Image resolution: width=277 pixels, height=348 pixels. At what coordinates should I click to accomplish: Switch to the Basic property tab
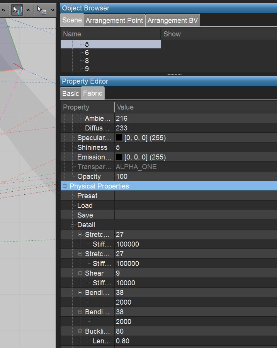70,93
